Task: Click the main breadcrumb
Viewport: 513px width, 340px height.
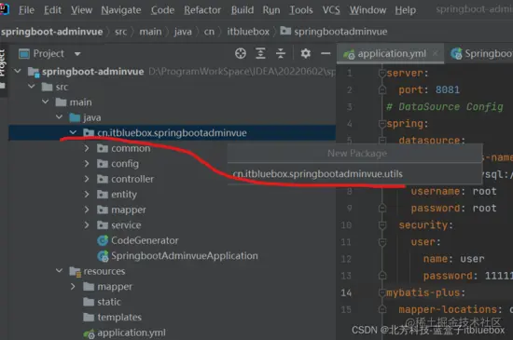Action: coord(150,32)
